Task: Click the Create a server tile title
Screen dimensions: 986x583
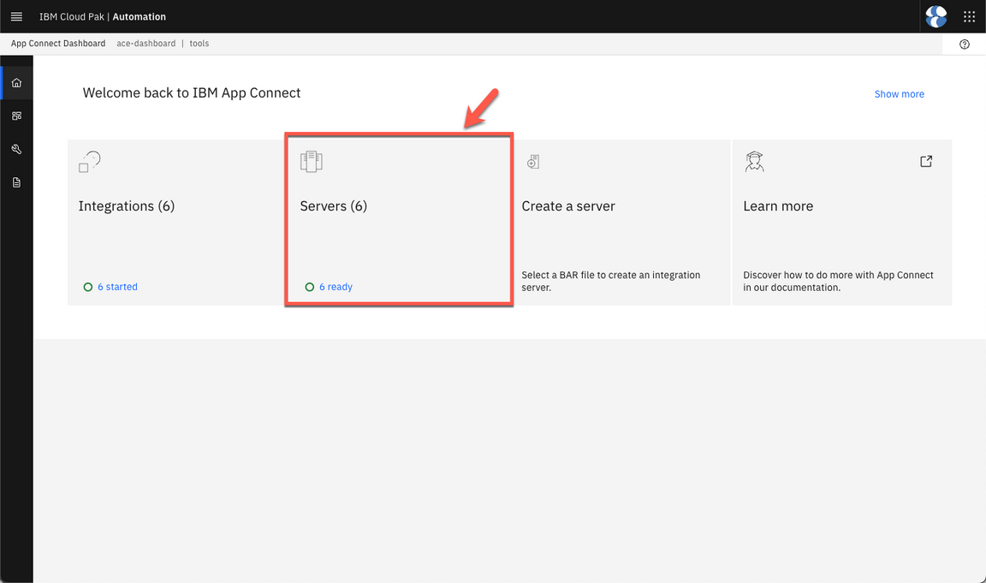Action: click(x=568, y=206)
